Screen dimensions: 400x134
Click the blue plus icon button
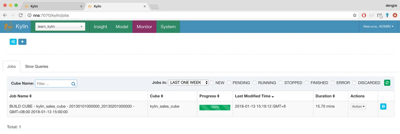click(22, 42)
